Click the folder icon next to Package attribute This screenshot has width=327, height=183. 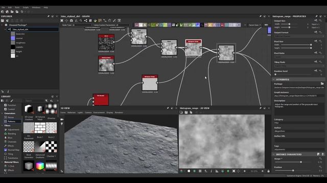tap(322, 83)
